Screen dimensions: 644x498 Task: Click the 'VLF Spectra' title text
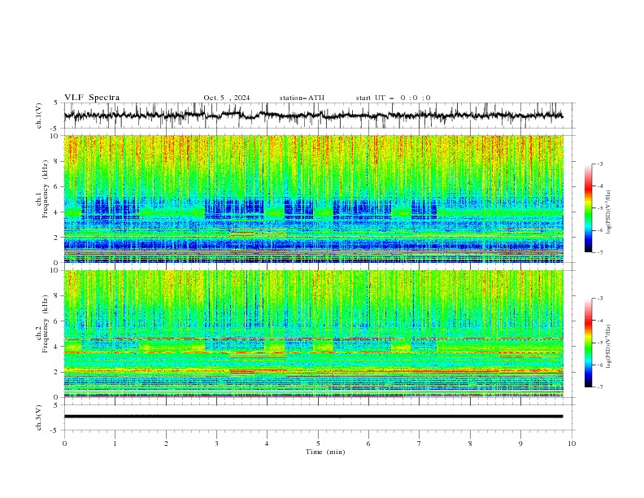(x=92, y=98)
